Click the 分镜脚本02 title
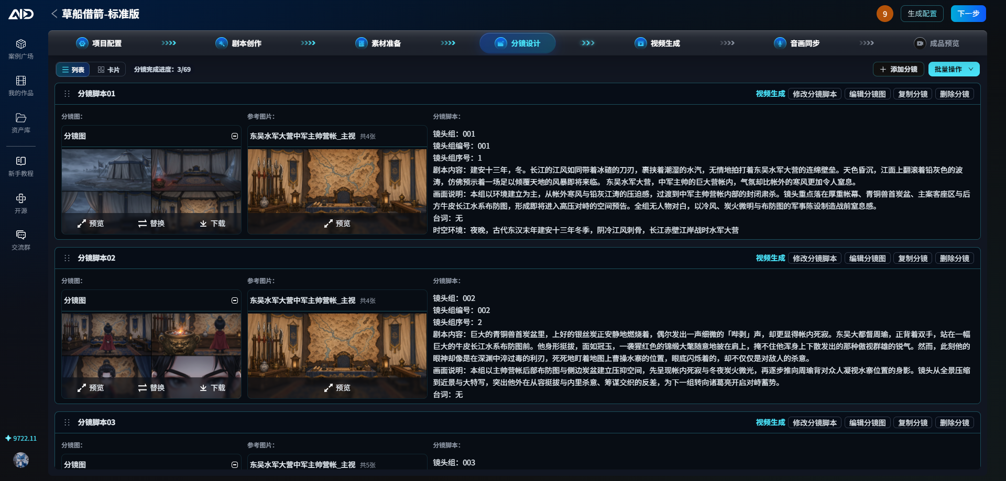This screenshot has height=481, width=1006. 96,258
